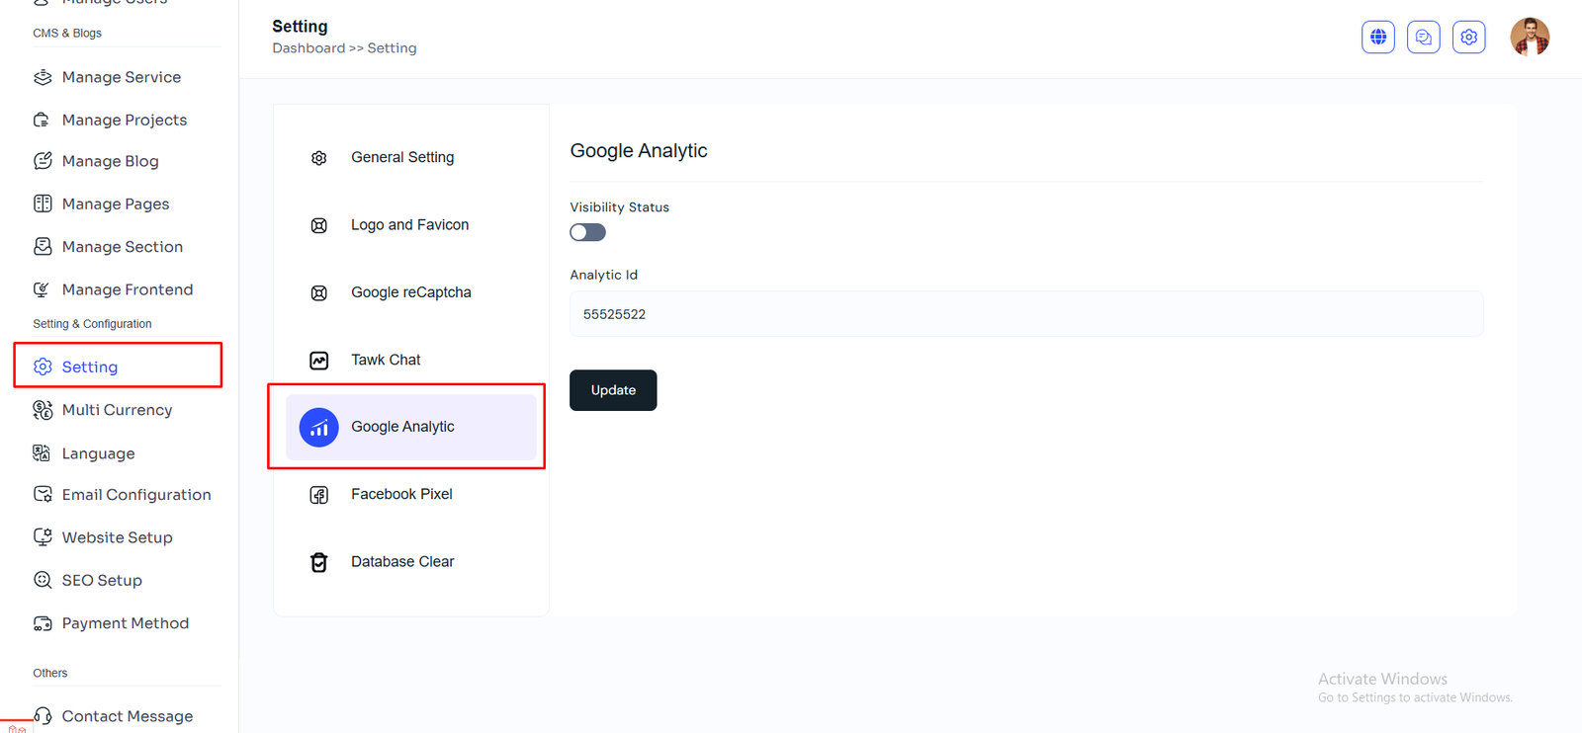Click the Database Clear trash icon
This screenshot has height=733, width=1582.
(318, 562)
